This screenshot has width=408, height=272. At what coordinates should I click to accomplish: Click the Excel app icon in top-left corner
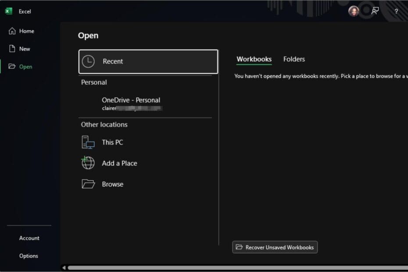click(8, 11)
